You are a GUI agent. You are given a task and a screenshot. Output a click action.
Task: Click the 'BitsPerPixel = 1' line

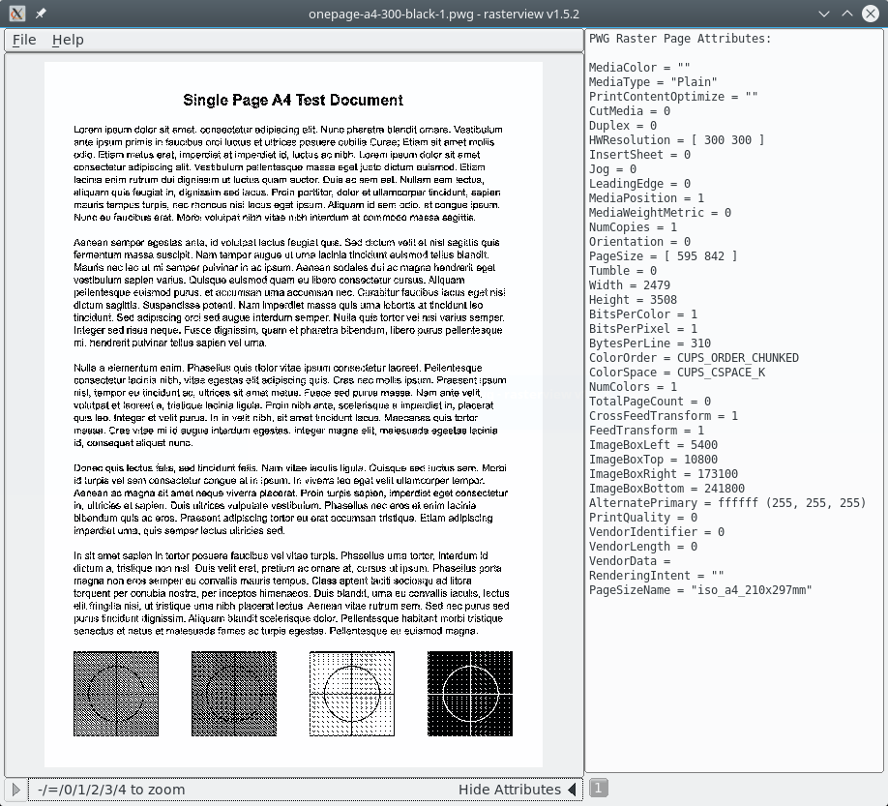tap(643, 329)
